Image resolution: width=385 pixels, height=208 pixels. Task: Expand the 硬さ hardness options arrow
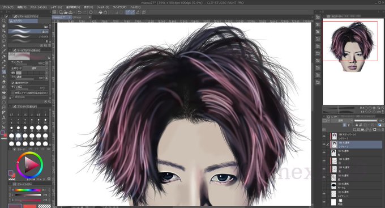[x=46, y=73]
